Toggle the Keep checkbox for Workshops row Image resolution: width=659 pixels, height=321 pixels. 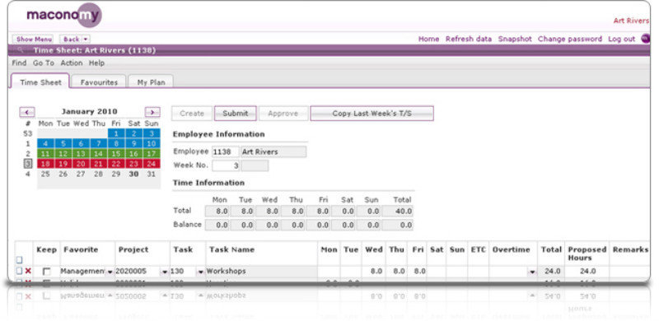point(47,272)
